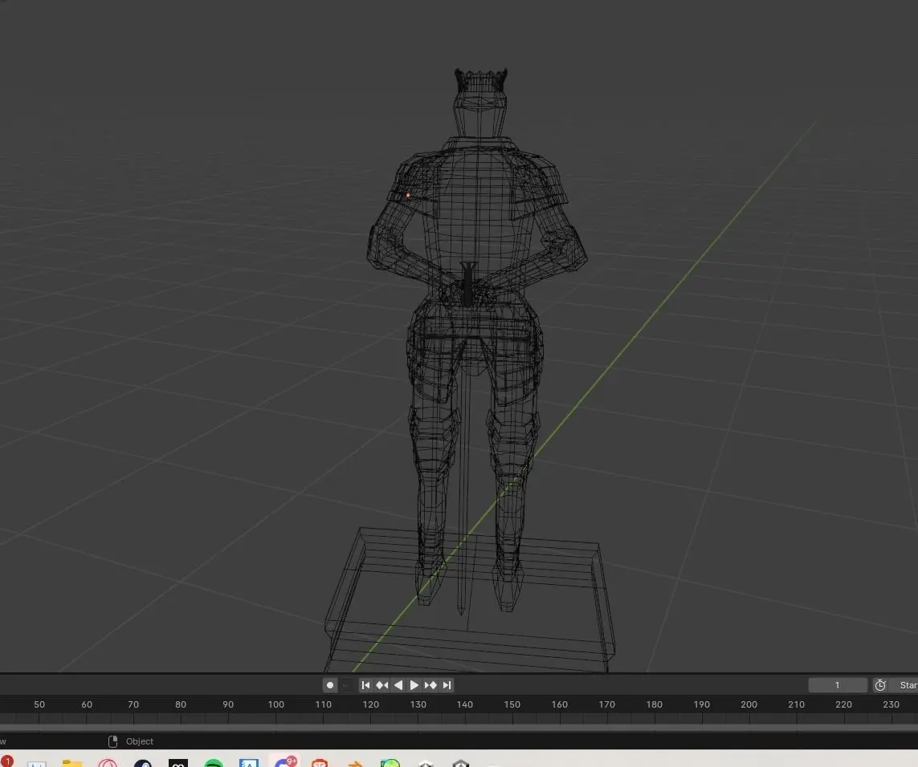Jump to the previous keyframe
Screen dimensions: 918x767
[x=382, y=685]
